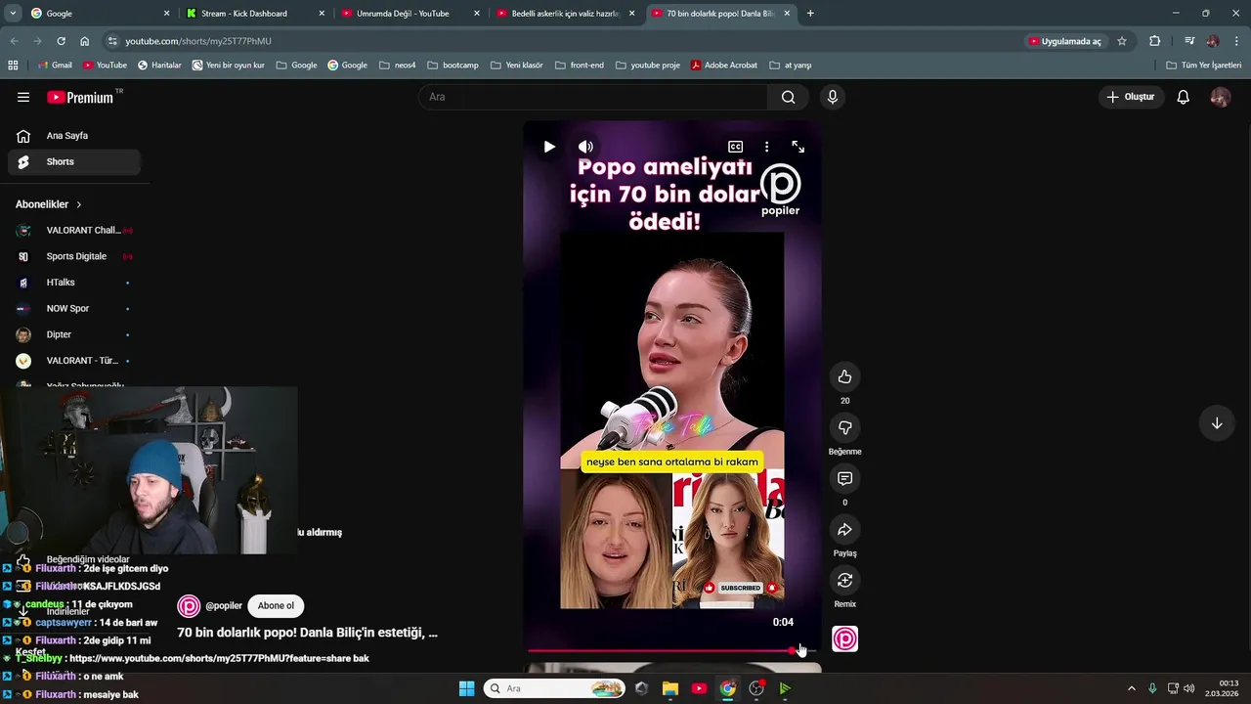
Task: Open the Haritalar bookmark
Action: coord(159,66)
